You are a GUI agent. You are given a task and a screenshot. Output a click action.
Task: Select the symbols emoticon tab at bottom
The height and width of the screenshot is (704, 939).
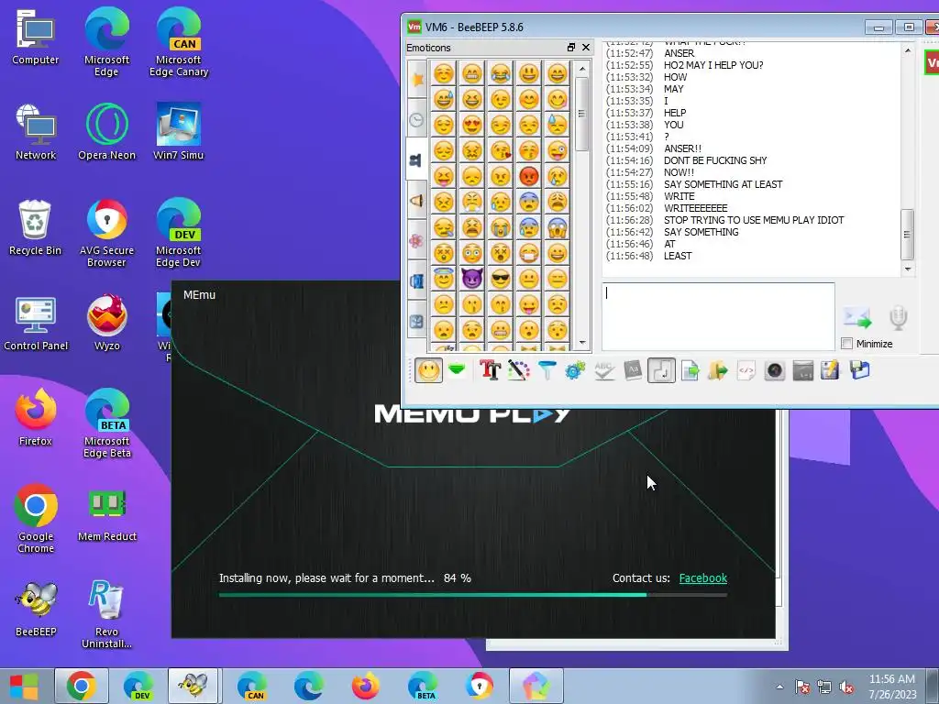(x=417, y=322)
